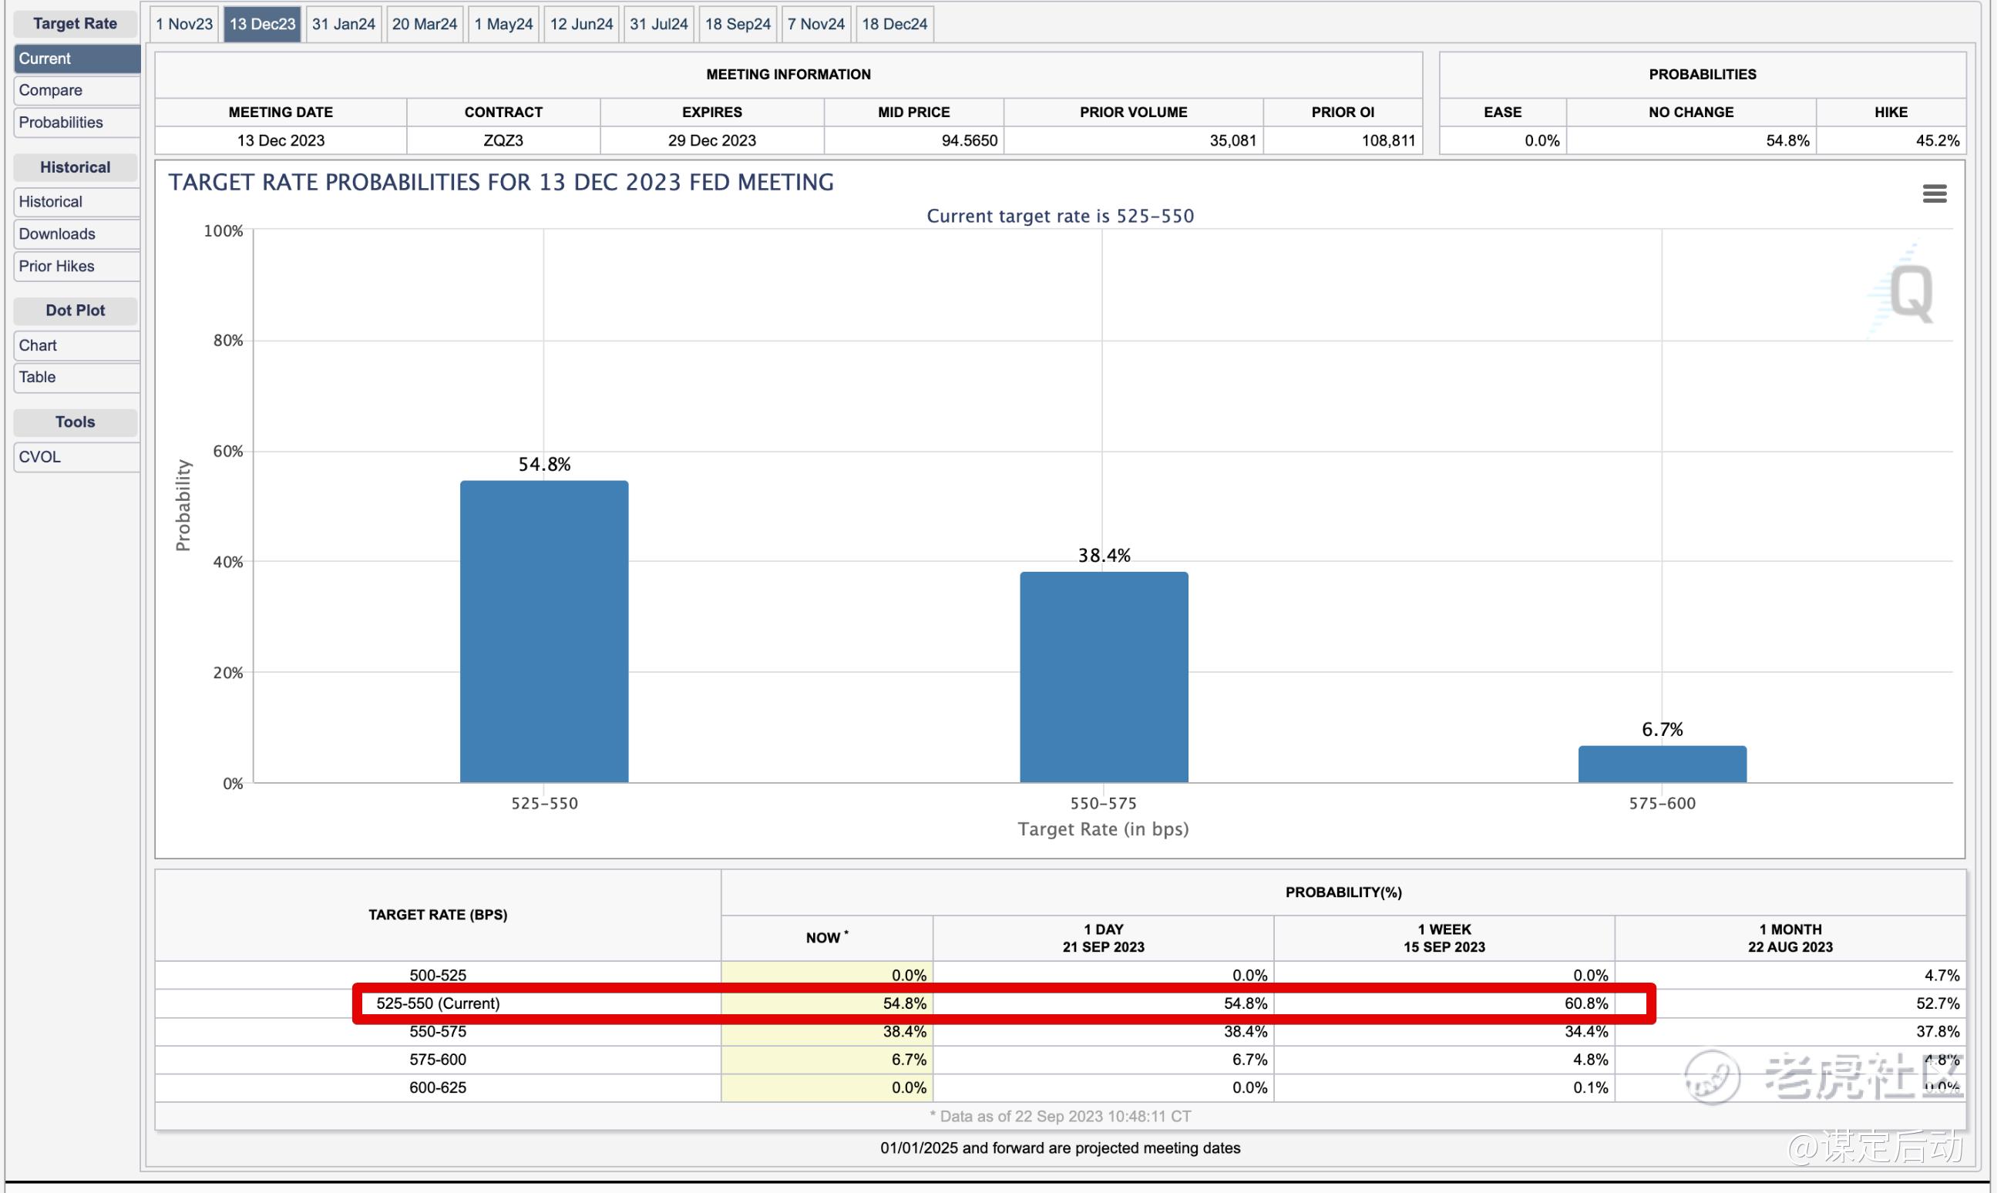
Task: Select the 525-550 (Current) table row
Action: tap(438, 1003)
